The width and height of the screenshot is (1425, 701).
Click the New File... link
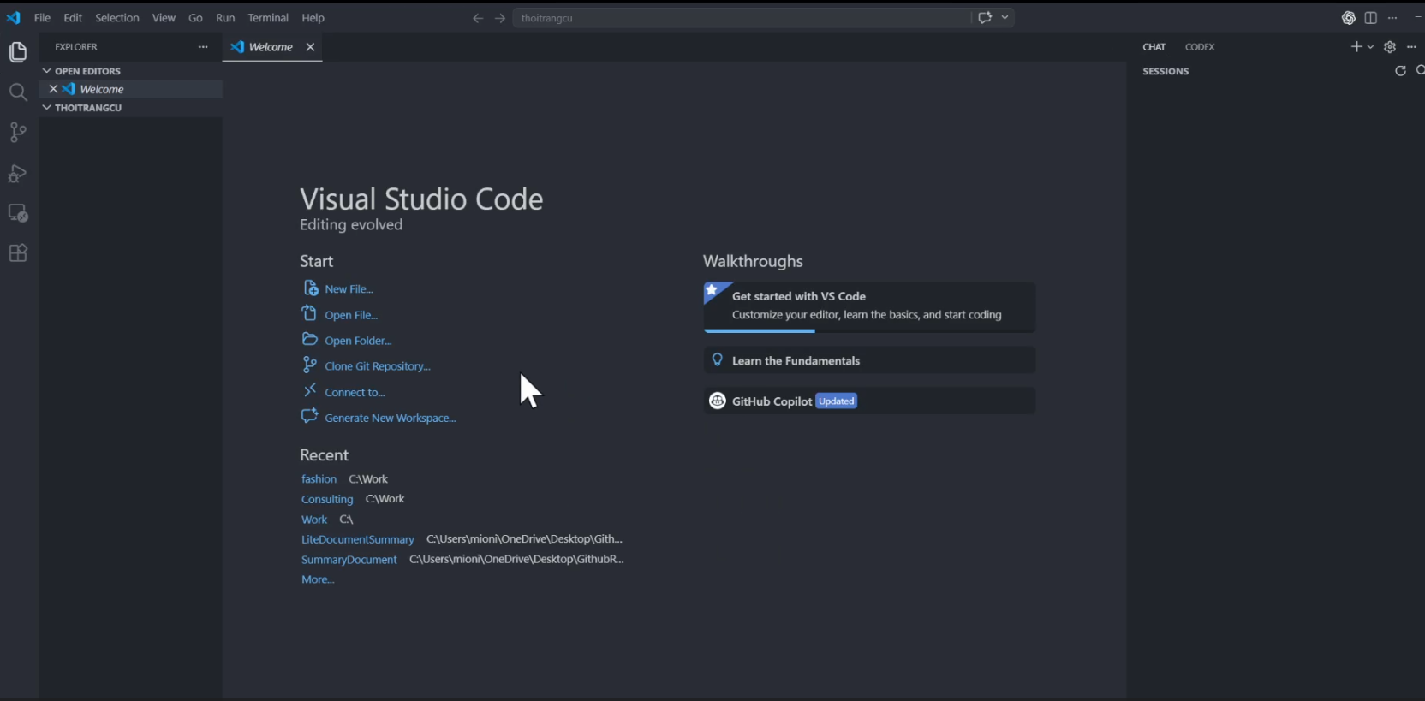point(349,289)
